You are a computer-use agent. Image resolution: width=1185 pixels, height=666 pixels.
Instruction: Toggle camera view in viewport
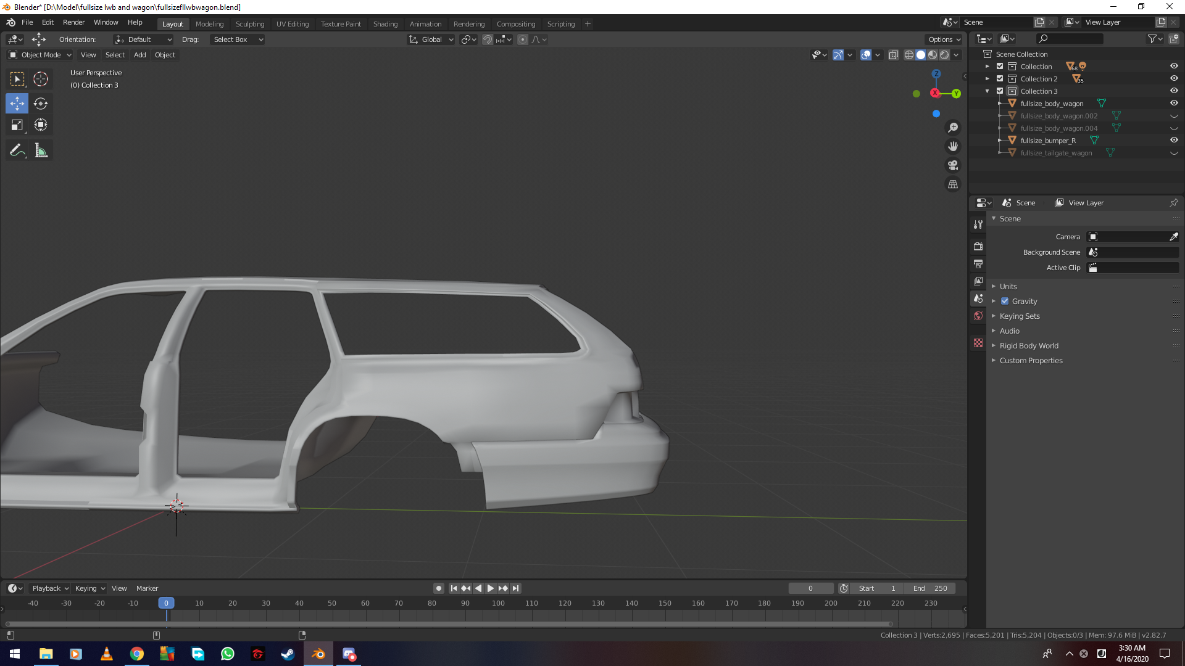coord(953,165)
